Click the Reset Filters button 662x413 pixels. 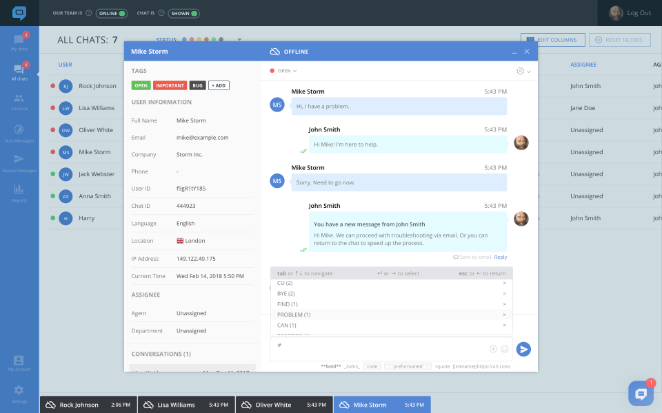[620, 40]
